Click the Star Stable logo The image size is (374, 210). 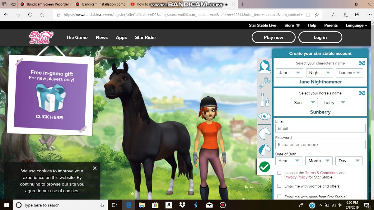pos(41,37)
